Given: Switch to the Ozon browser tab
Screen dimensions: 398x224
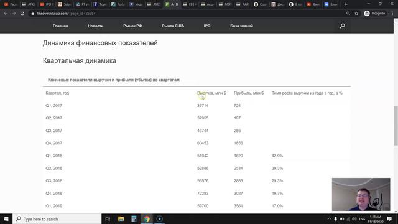Looking at the screenshot, I should click(x=260, y=4).
